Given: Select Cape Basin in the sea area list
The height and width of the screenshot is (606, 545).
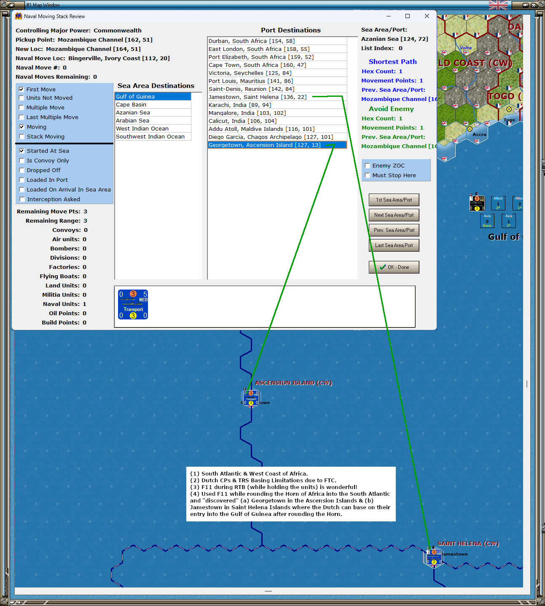Looking at the screenshot, I should [x=153, y=104].
